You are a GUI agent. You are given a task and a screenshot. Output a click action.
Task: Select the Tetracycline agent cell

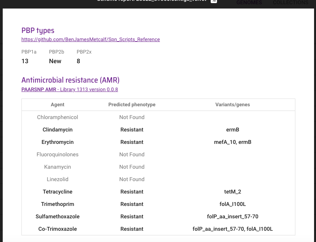click(58, 192)
